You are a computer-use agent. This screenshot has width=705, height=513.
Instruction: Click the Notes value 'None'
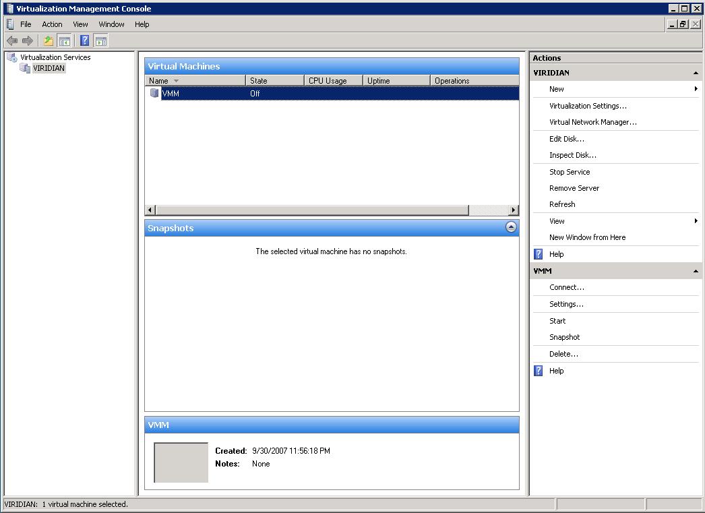pos(261,464)
